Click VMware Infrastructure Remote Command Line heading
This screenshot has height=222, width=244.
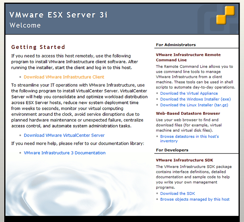click(x=188, y=57)
